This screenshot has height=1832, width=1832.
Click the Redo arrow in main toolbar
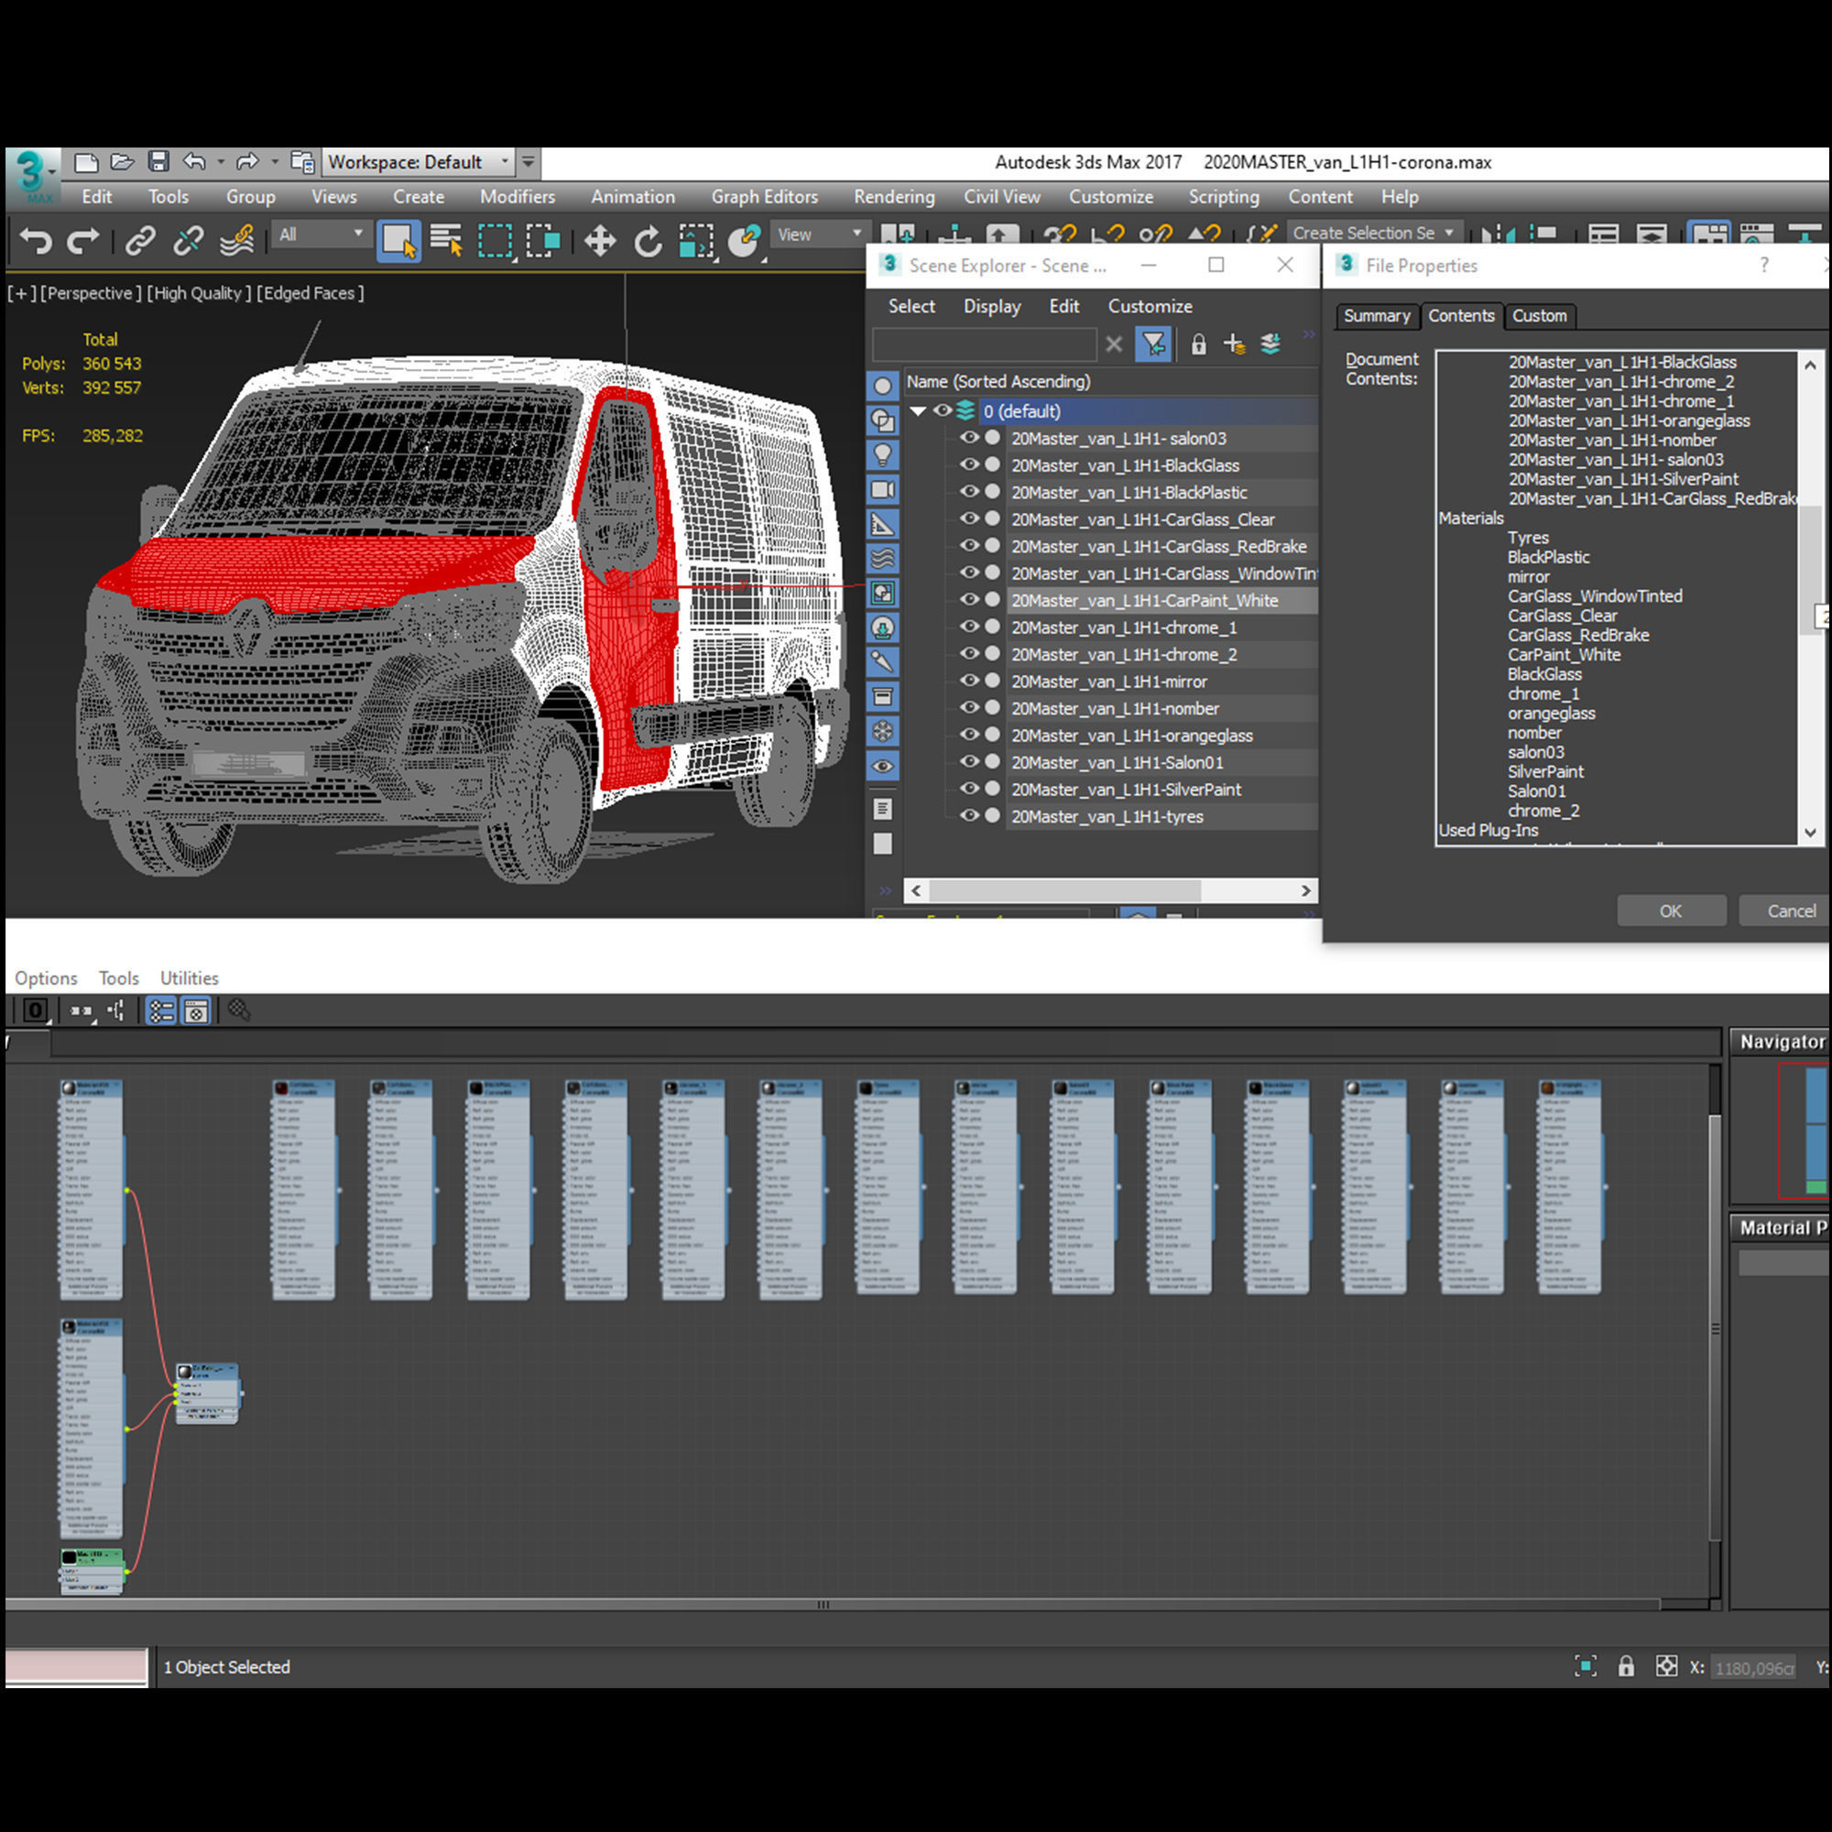pos(83,241)
